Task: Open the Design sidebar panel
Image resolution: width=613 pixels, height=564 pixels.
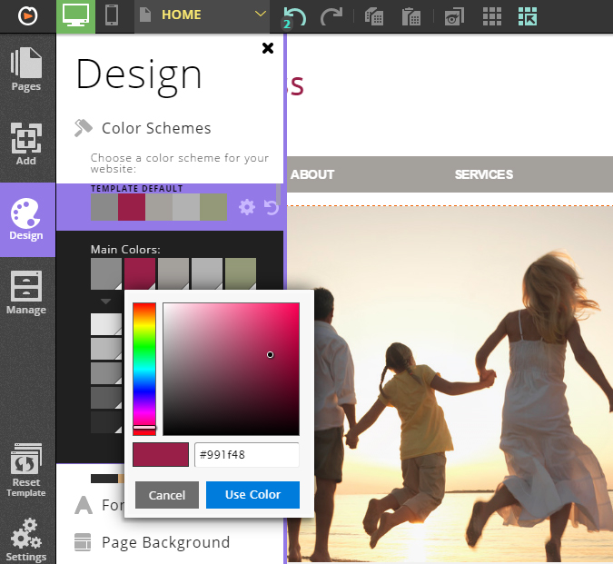Action: [26, 219]
